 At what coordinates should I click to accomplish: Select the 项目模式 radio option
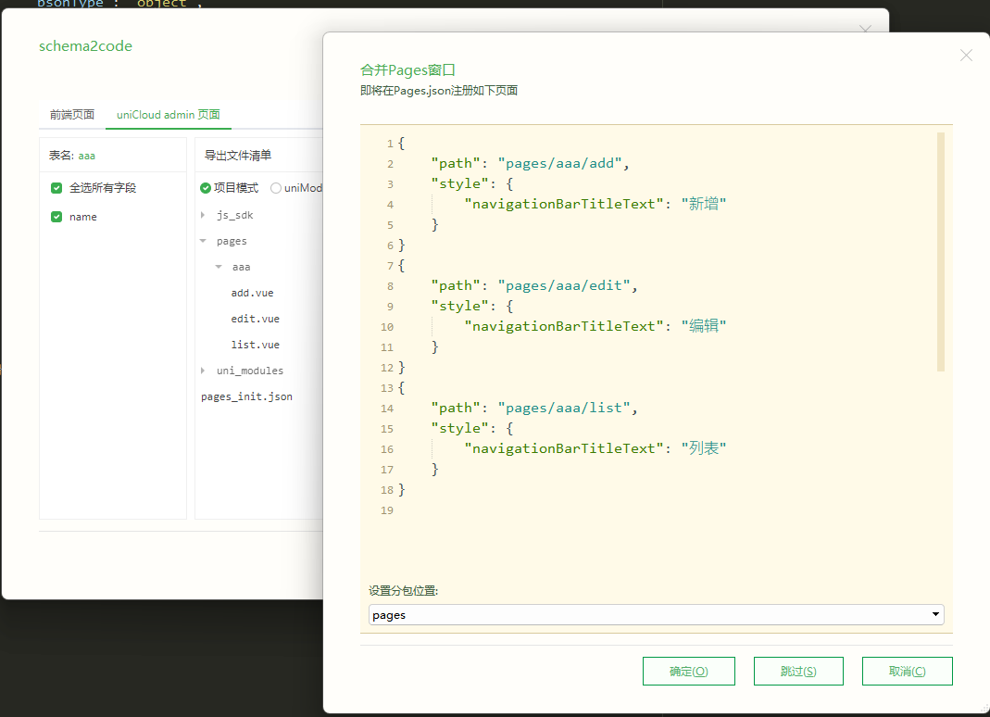[206, 188]
